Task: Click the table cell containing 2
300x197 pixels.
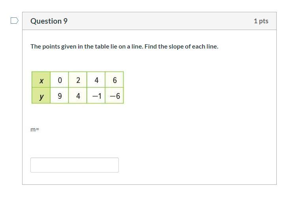Action: [x=78, y=81]
